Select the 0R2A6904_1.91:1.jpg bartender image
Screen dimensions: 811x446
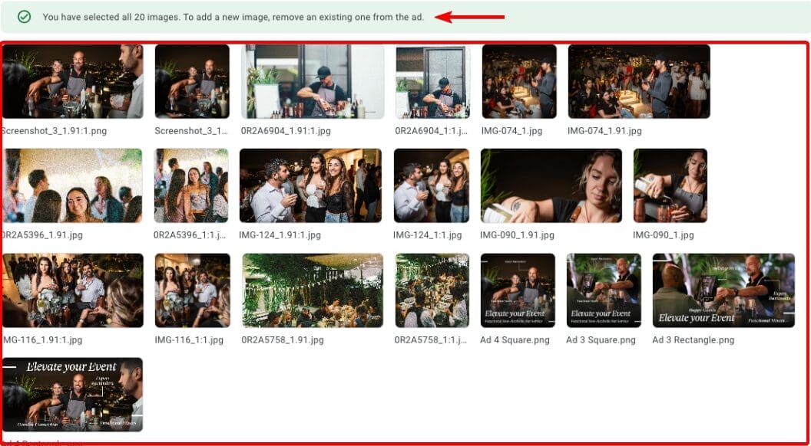pyautogui.click(x=313, y=81)
